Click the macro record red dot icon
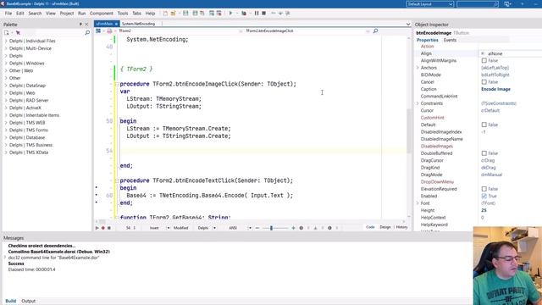542x305 pixels. coord(103,228)
